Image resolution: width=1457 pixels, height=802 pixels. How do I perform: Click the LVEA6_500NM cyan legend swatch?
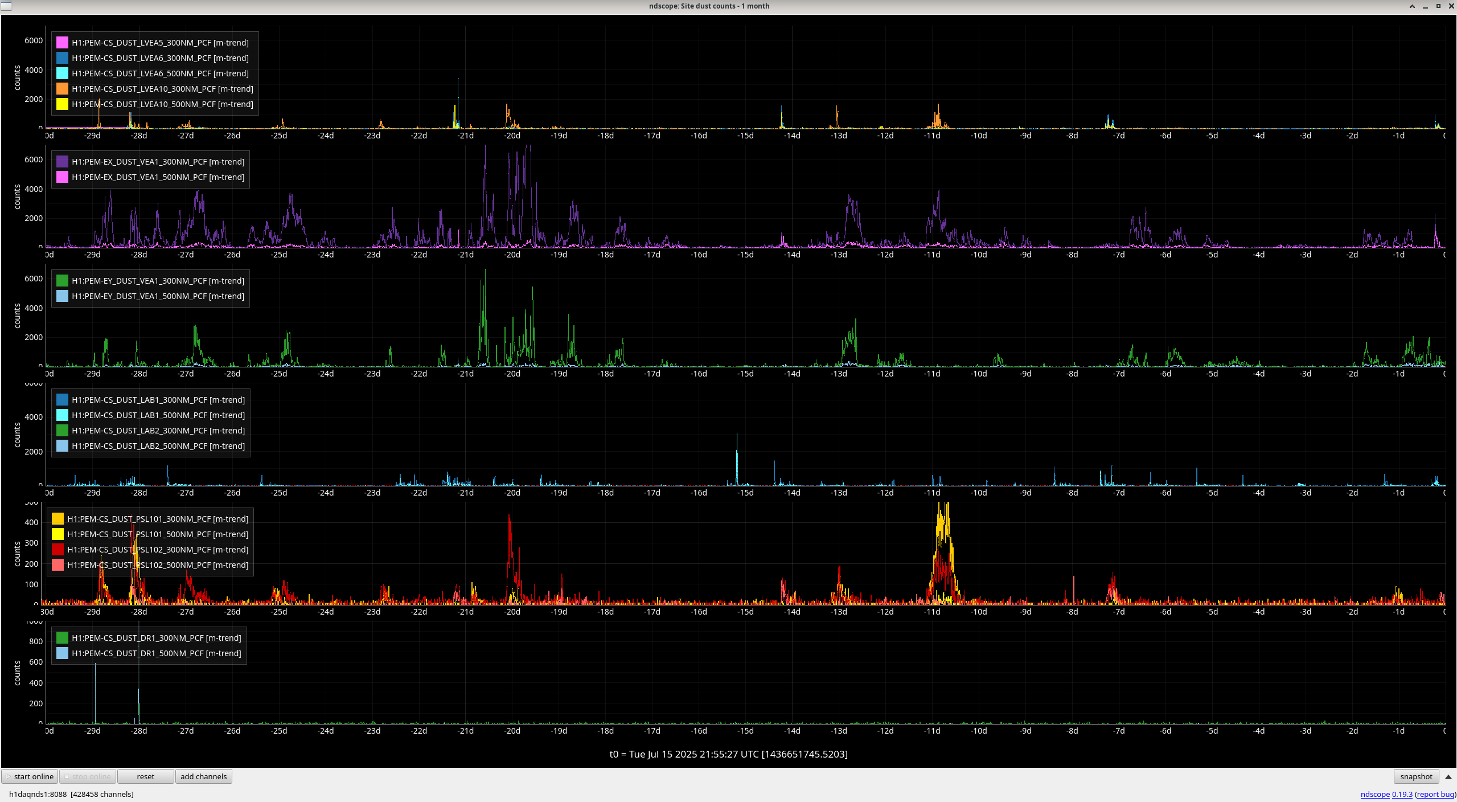(x=62, y=73)
